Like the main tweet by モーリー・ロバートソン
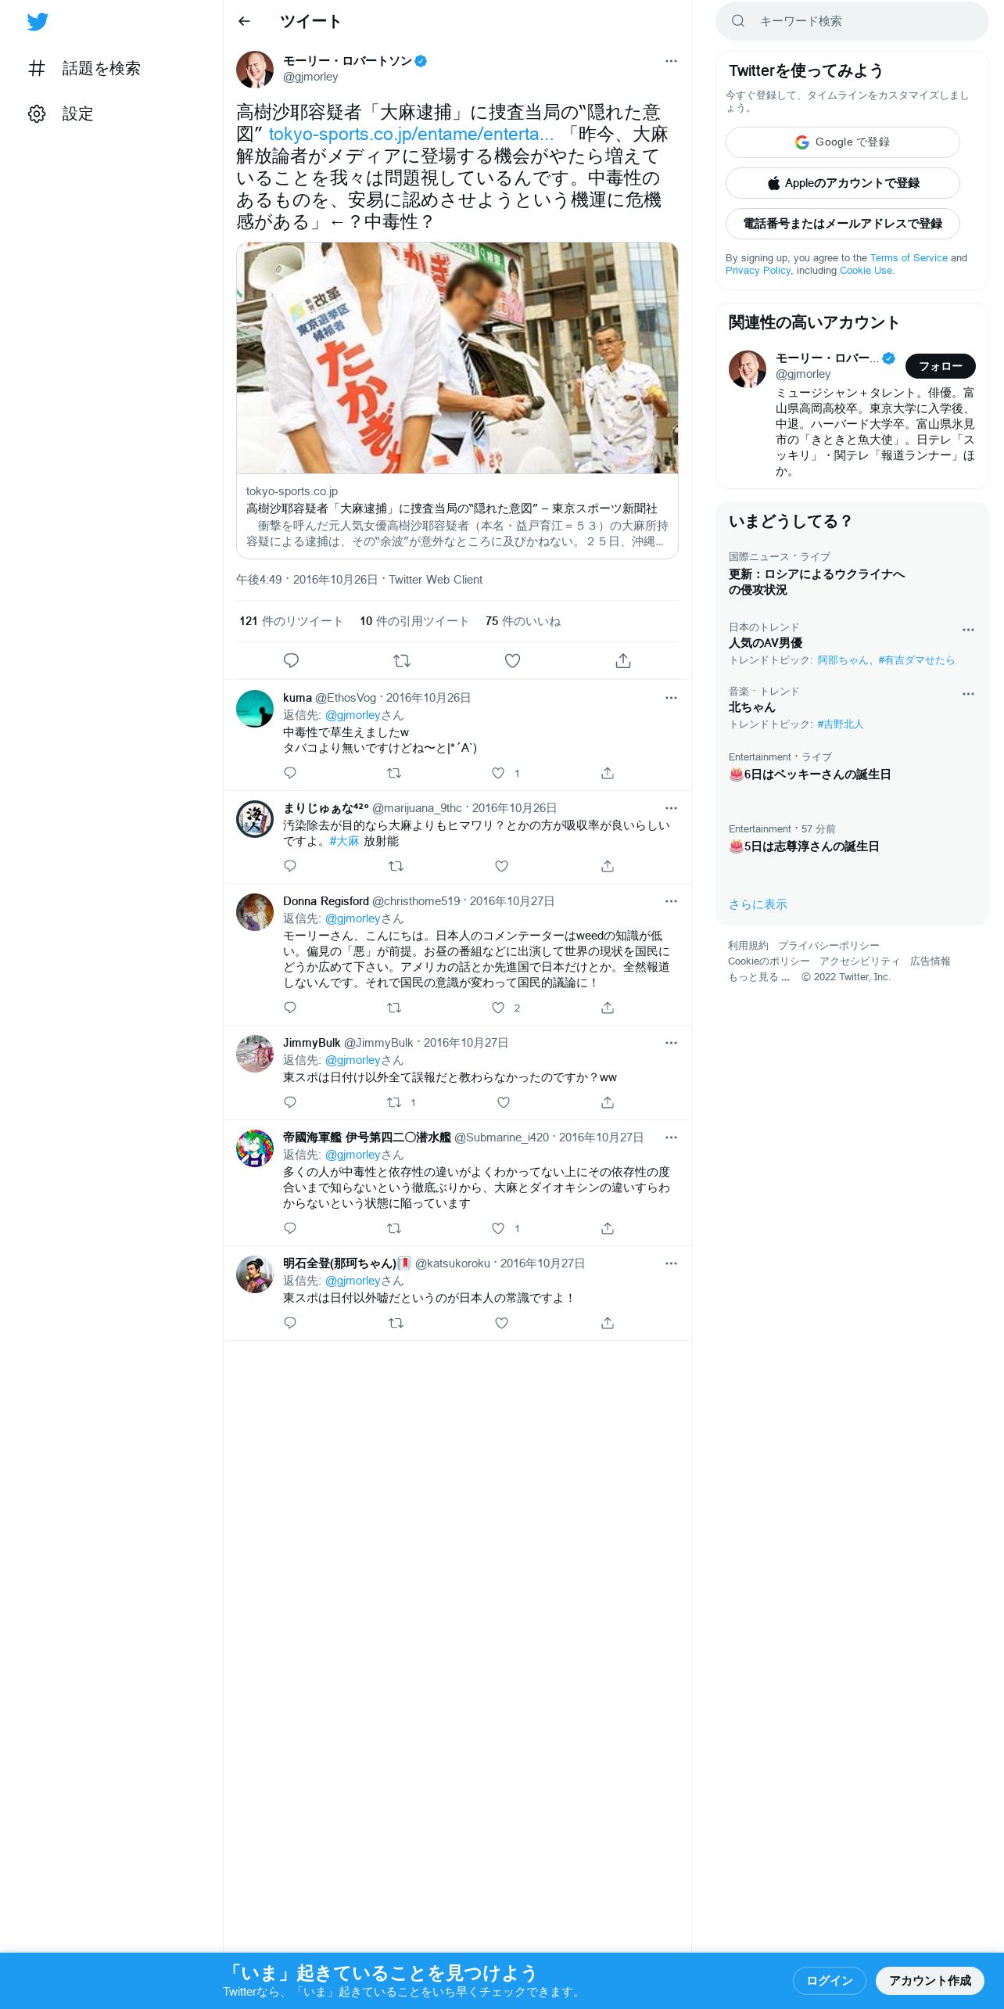 click(x=512, y=661)
